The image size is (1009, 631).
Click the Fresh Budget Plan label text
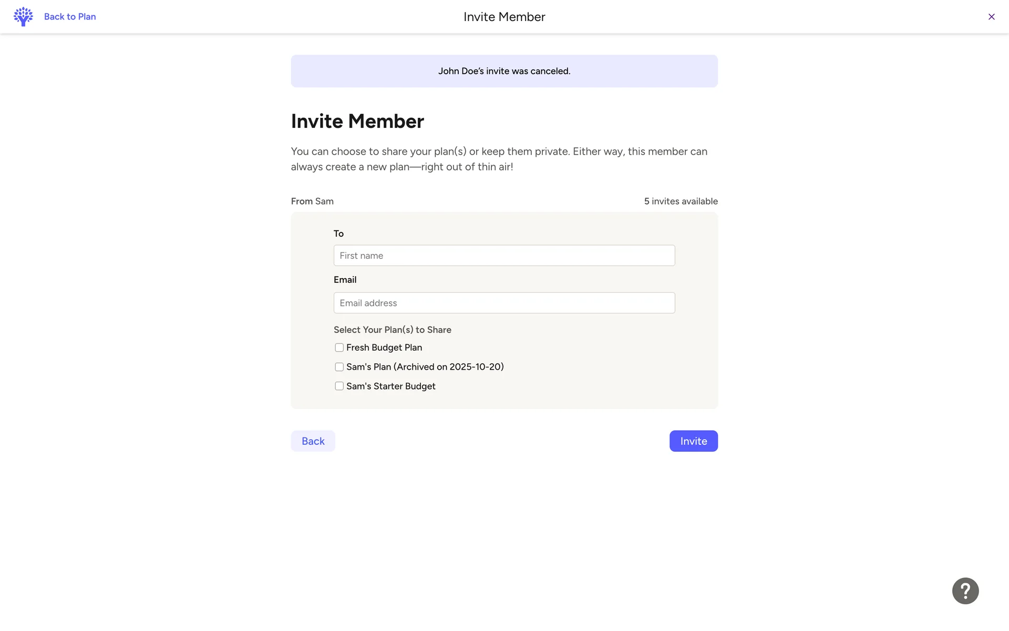384,348
